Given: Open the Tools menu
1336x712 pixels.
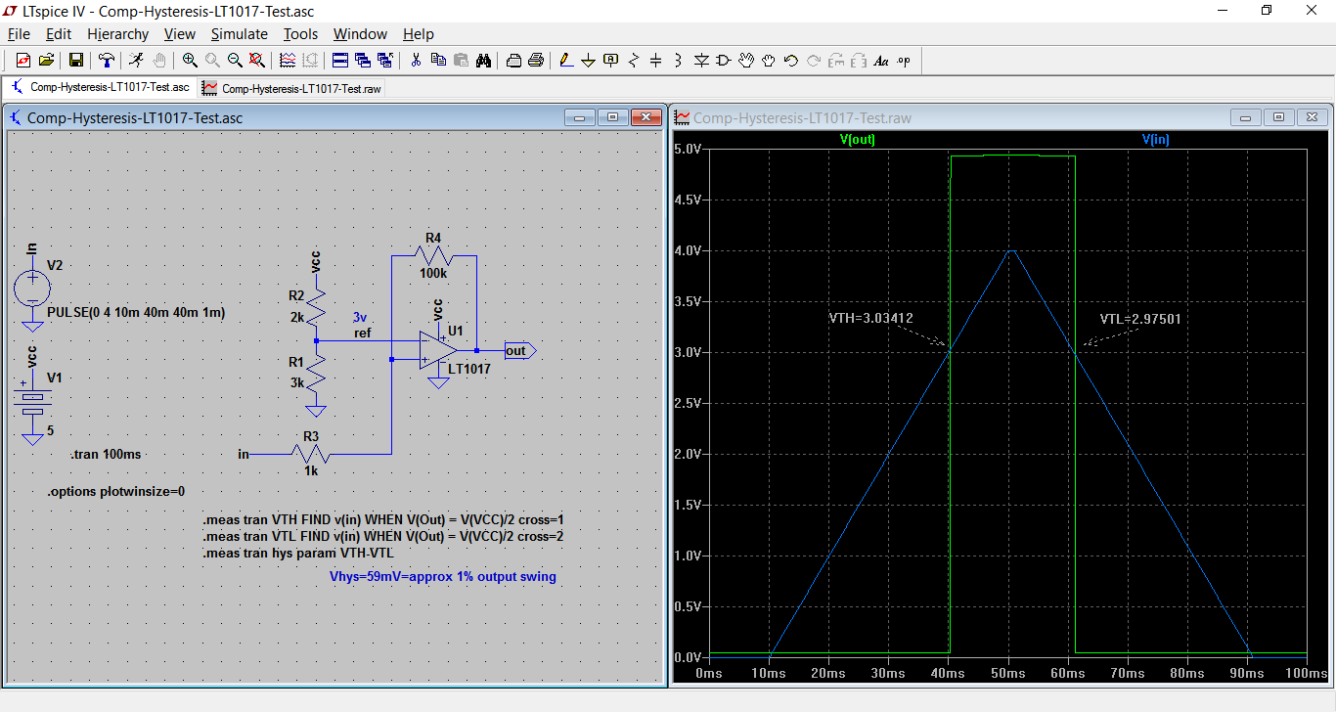Looking at the screenshot, I should 301,34.
